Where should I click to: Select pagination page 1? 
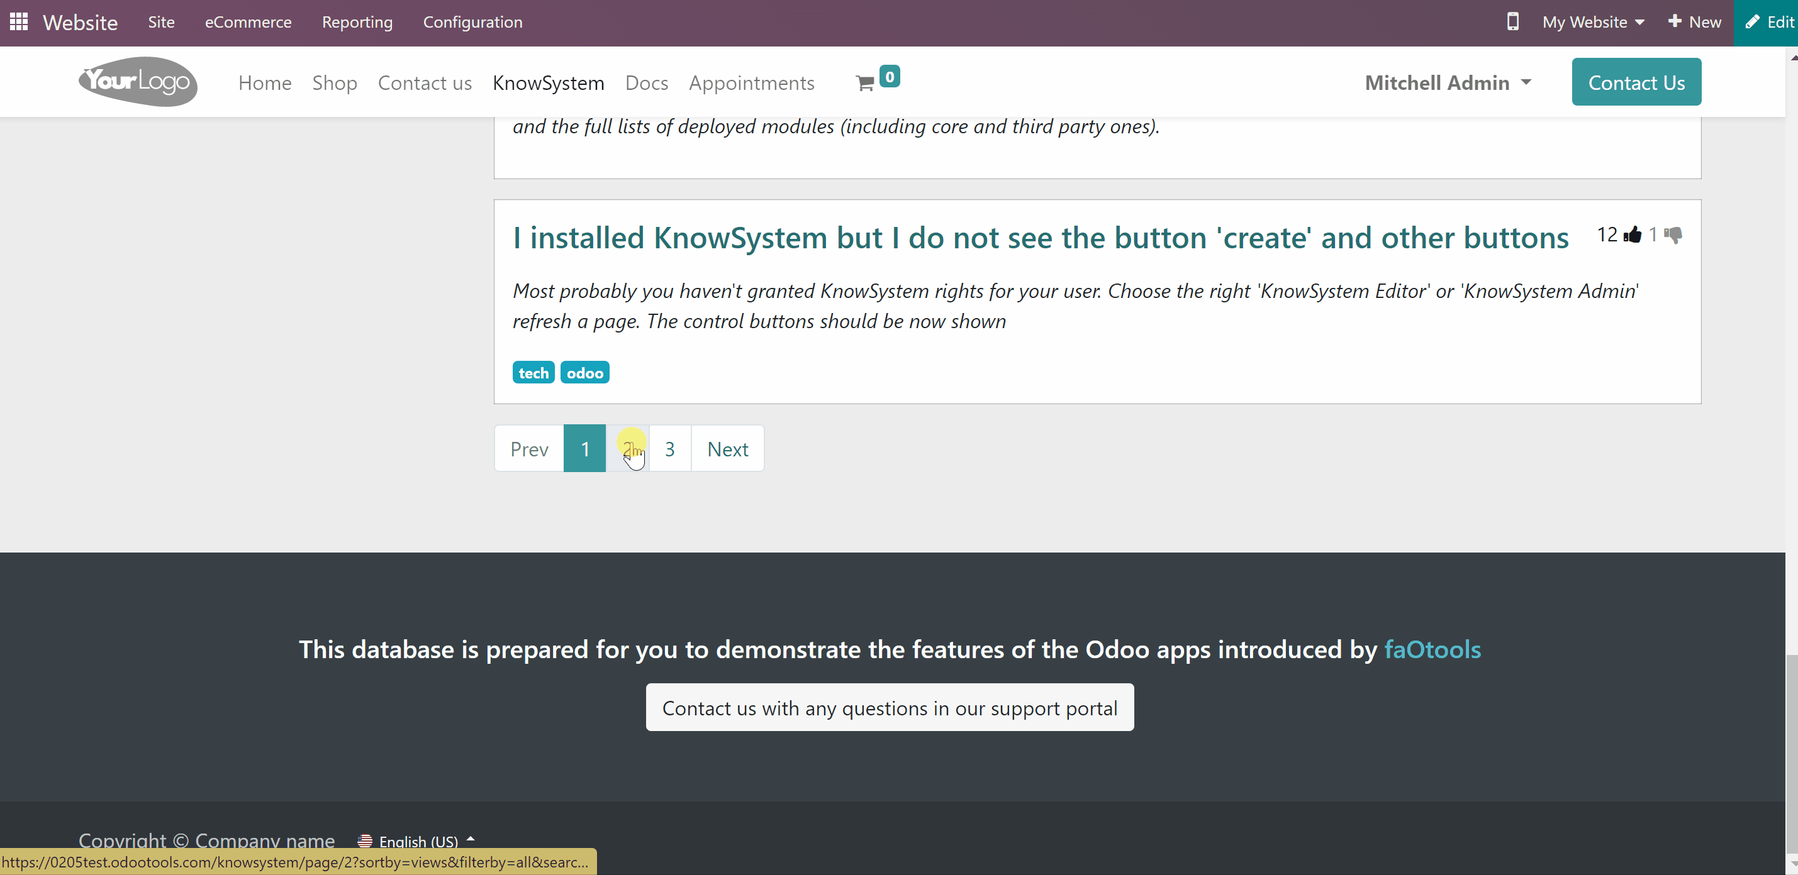(585, 449)
